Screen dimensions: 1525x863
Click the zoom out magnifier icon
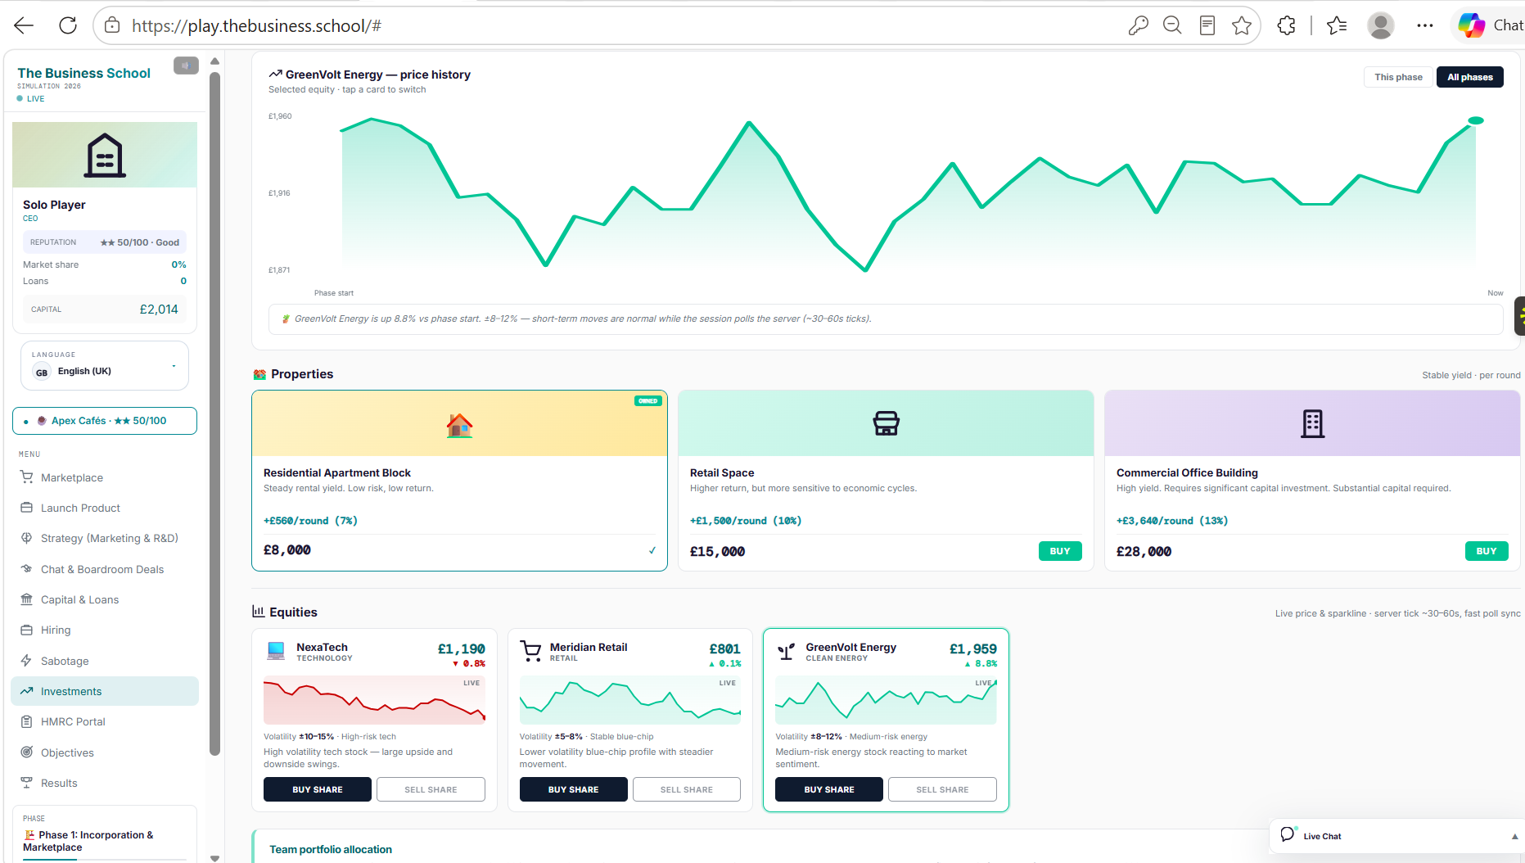click(1172, 25)
